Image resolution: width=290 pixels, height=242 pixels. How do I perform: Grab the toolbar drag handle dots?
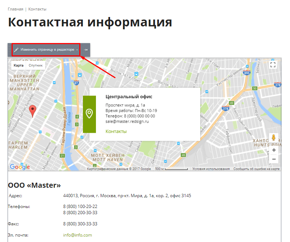pyautogui.click(x=10, y=50)
